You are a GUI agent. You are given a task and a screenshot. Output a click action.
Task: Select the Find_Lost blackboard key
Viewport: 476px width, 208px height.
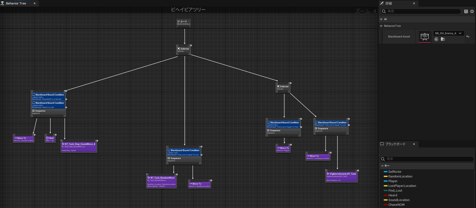(x=395, y=190)
